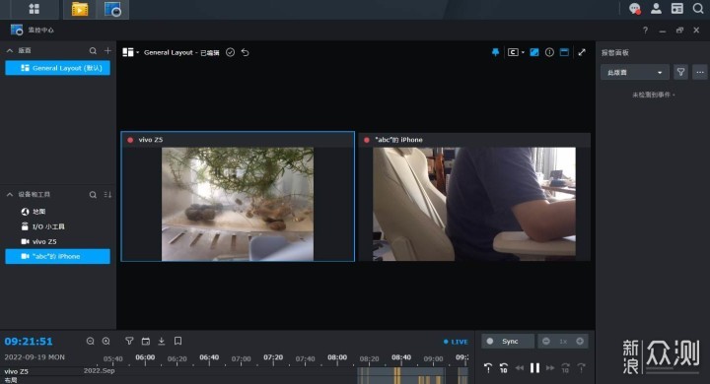Screen dimensions: 710x384
Task: Enter fullscreen with the diagonal arrows icon
Action: tap(582, 52)
